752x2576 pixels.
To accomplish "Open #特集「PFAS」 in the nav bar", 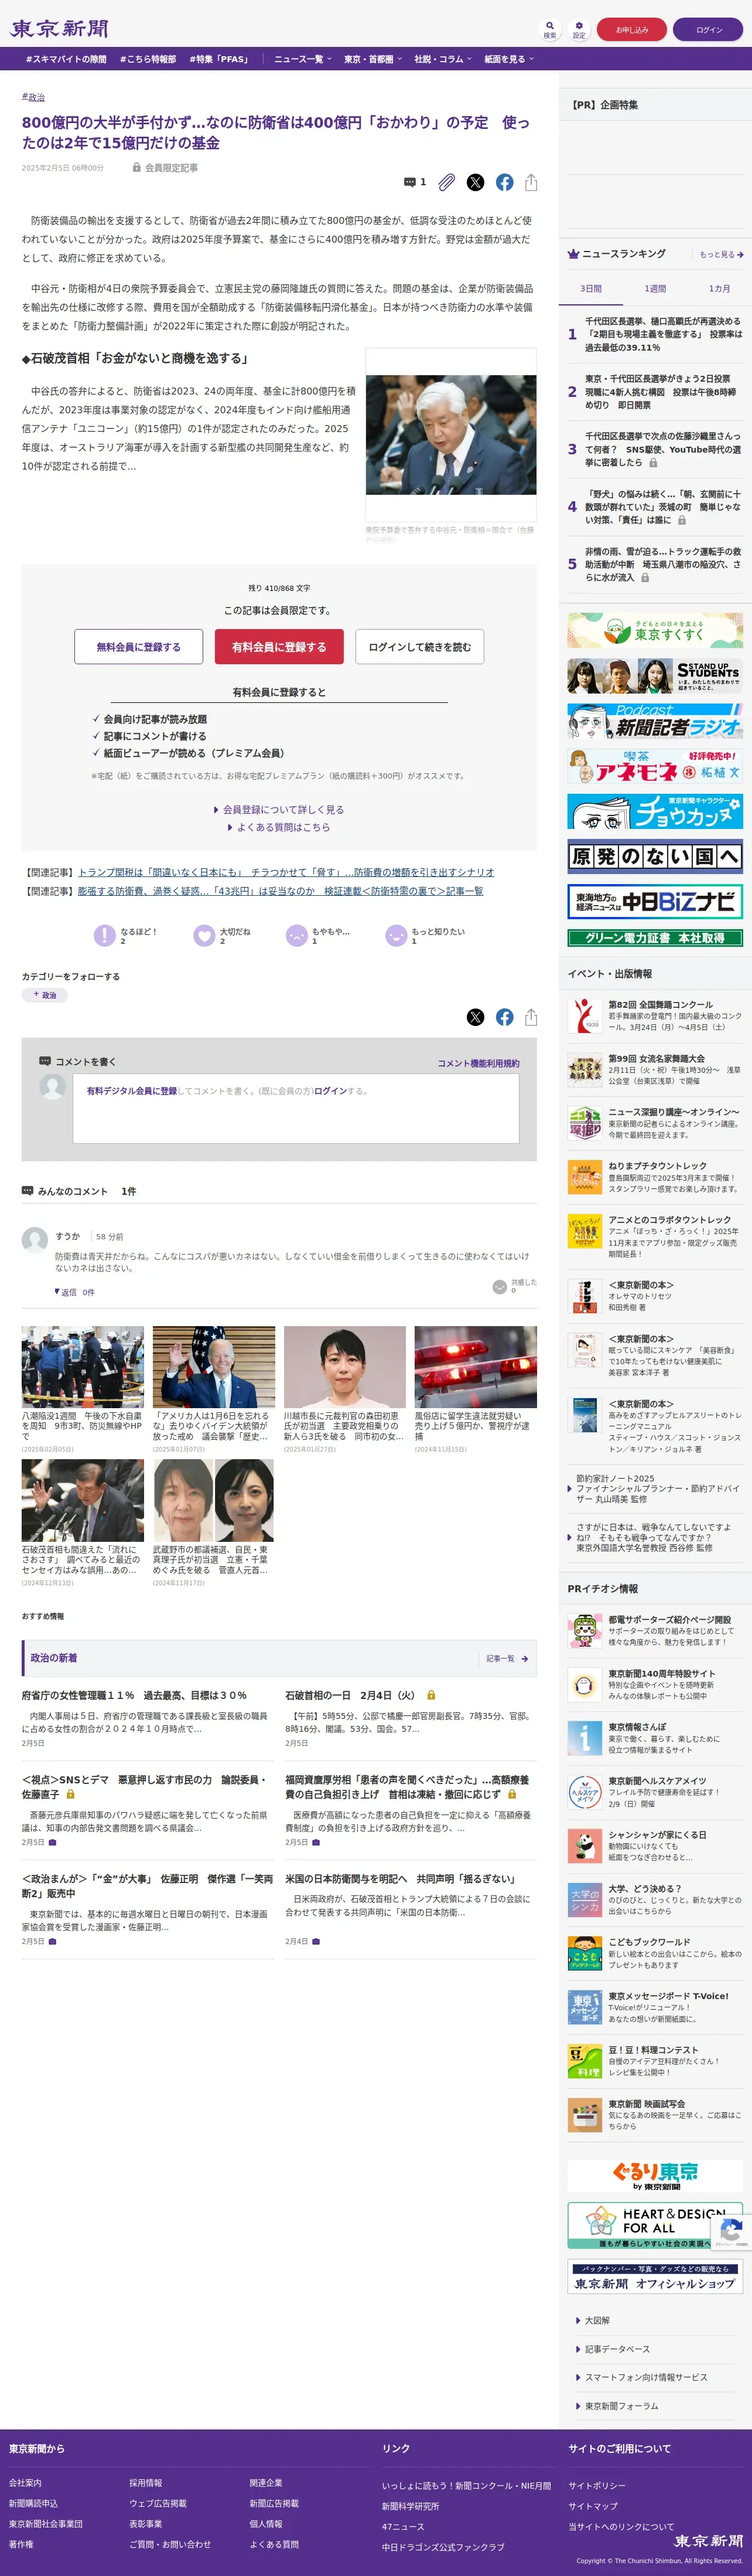I will click(218, 59).
